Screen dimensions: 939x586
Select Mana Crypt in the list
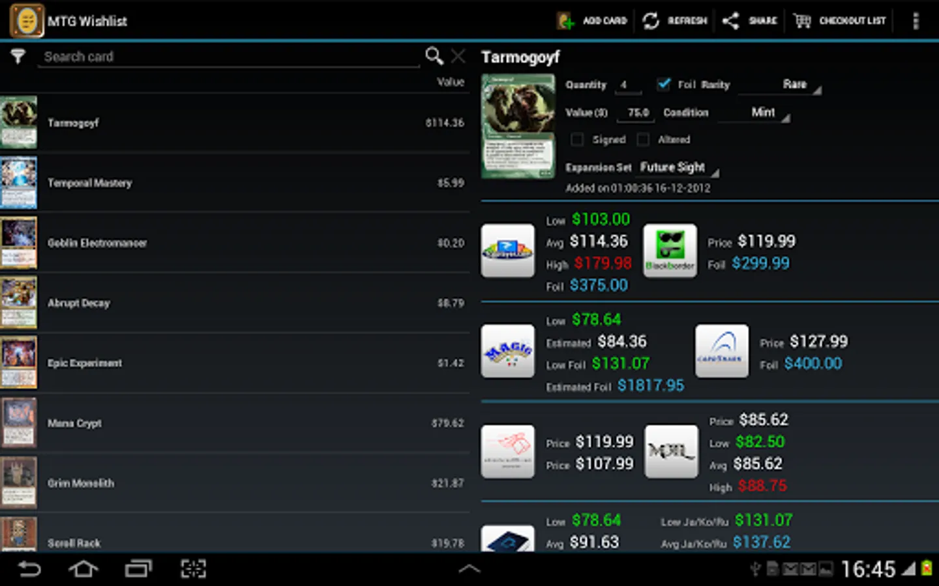coord(235,423)
